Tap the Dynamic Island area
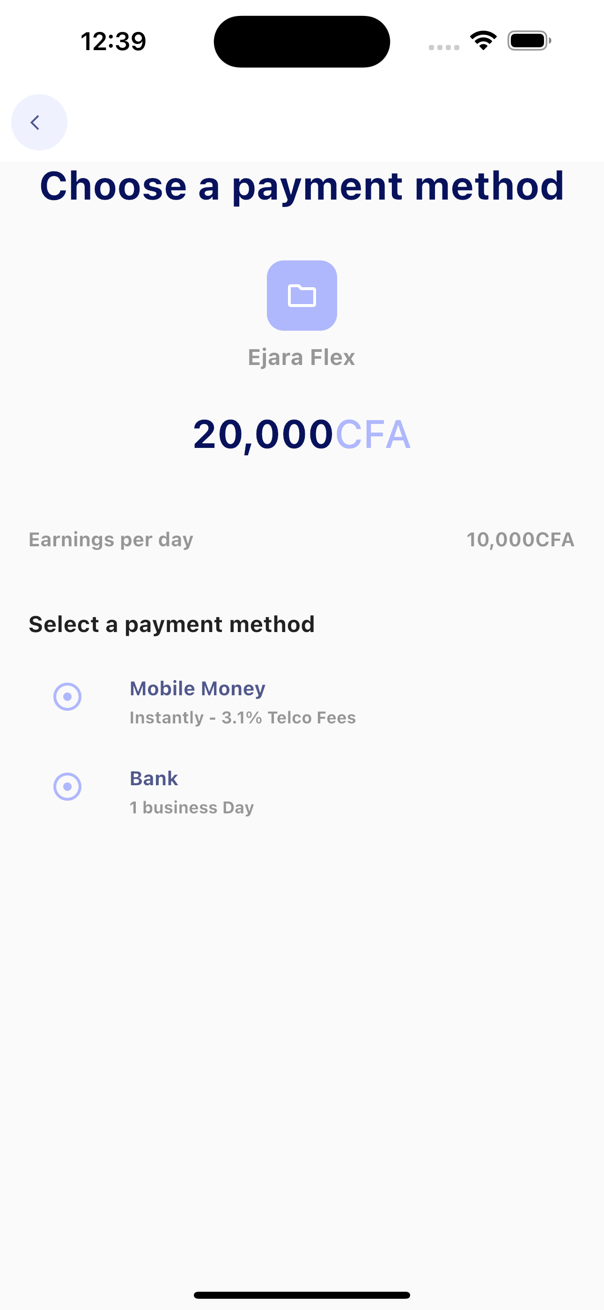The width and height of the screenshot is (604, 1310). [x=302, y=41]
